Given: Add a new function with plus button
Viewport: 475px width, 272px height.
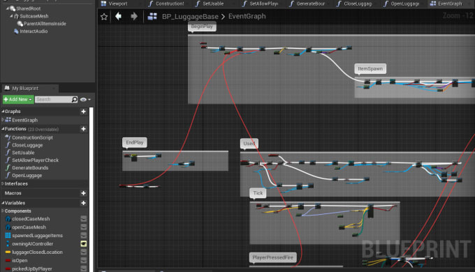Looking at the screenshot, I should [x=83, y=129].
